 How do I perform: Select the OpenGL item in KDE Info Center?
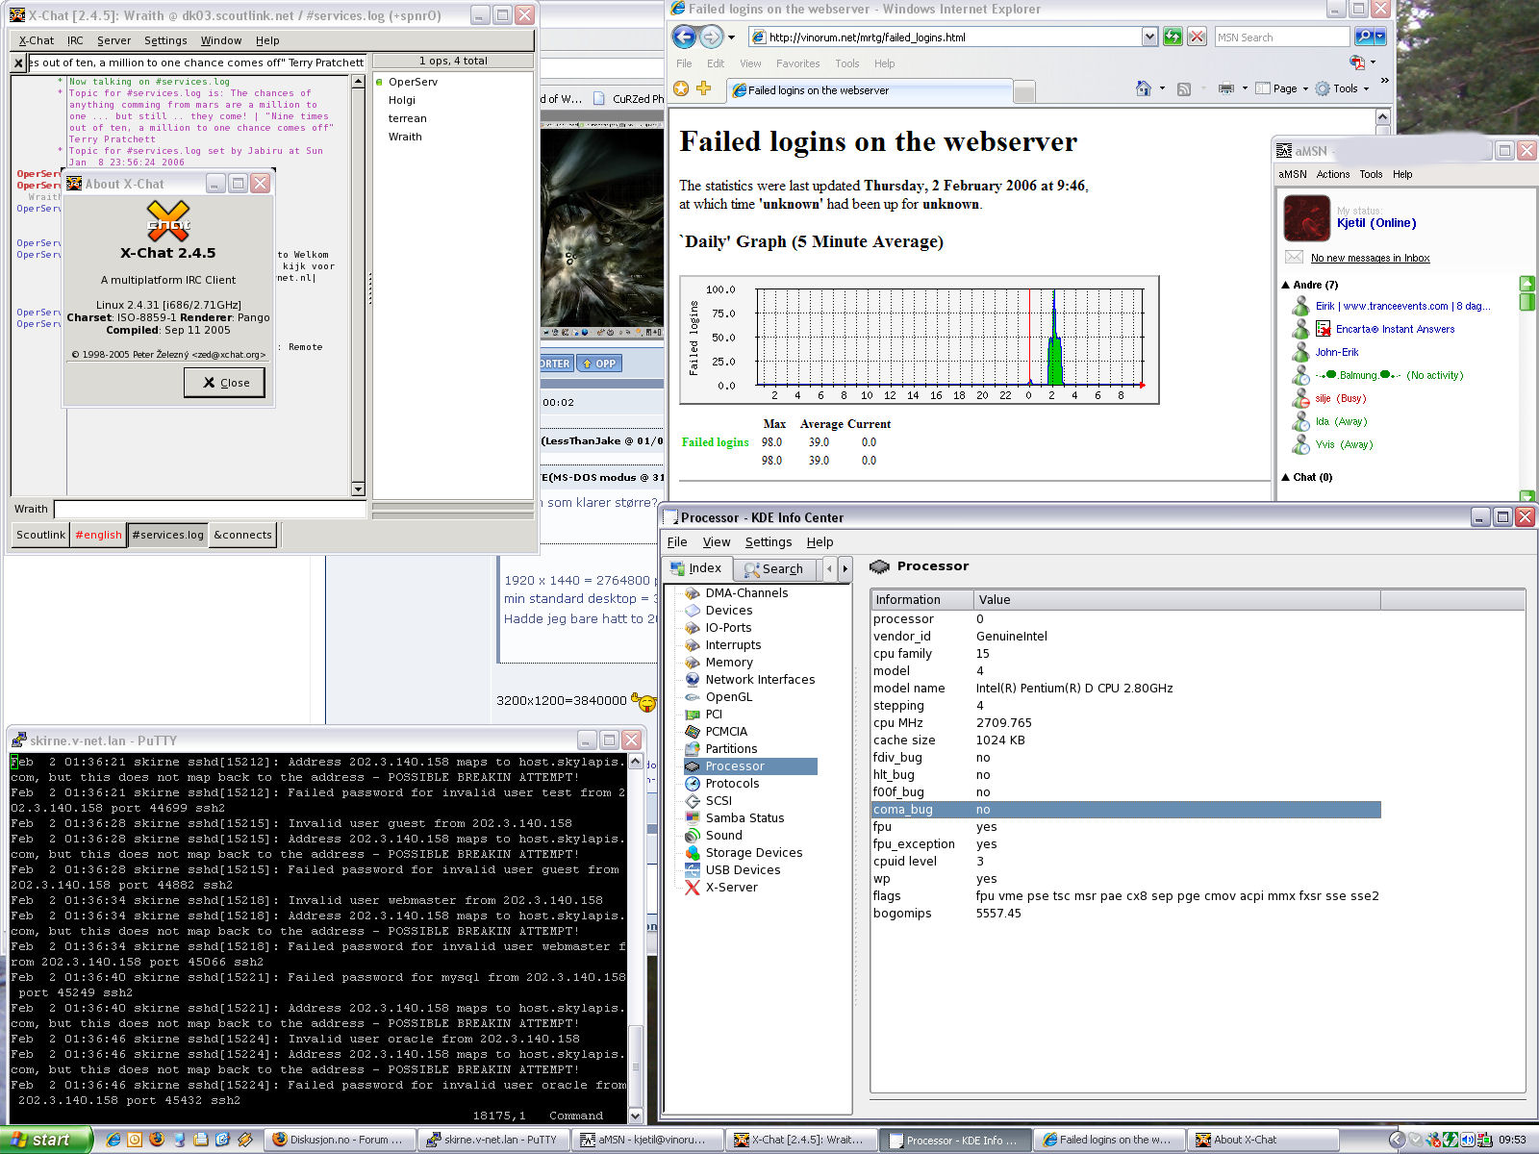pos(729,696)
